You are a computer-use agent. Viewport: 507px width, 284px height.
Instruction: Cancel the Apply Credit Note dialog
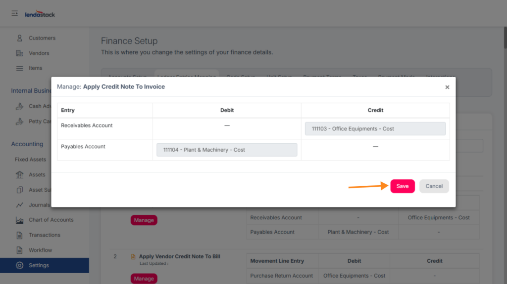pyautogui.click(x=434, y=186)
